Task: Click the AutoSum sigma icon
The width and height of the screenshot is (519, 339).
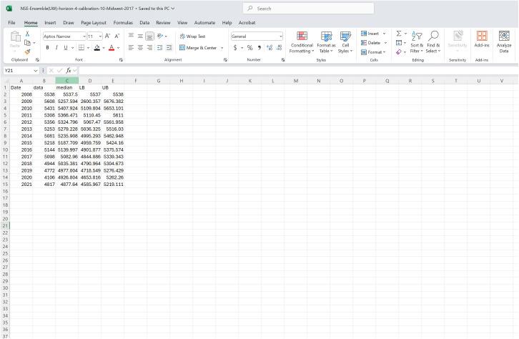Action: pos(399,34)
